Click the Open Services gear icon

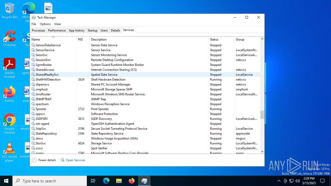click(x=63, y=160)
